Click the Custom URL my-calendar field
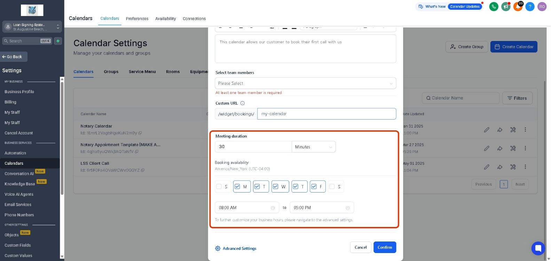 326,114
